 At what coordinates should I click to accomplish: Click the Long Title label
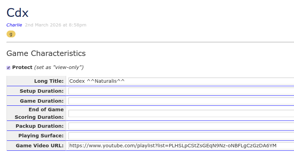click(x=49, y=81)
